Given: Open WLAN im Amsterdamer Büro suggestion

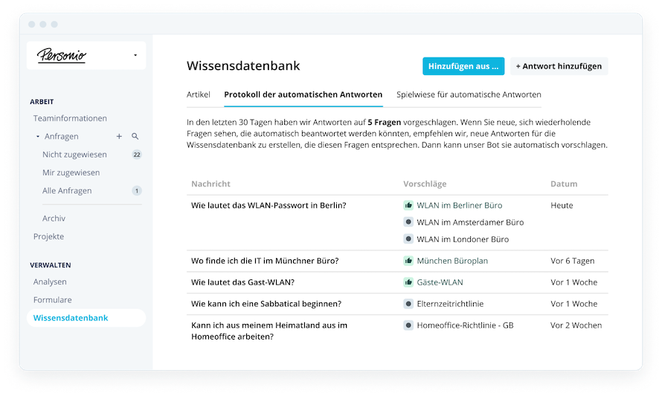Looking at the screenshot, I should pyautogui.click(x=470, y=222).
